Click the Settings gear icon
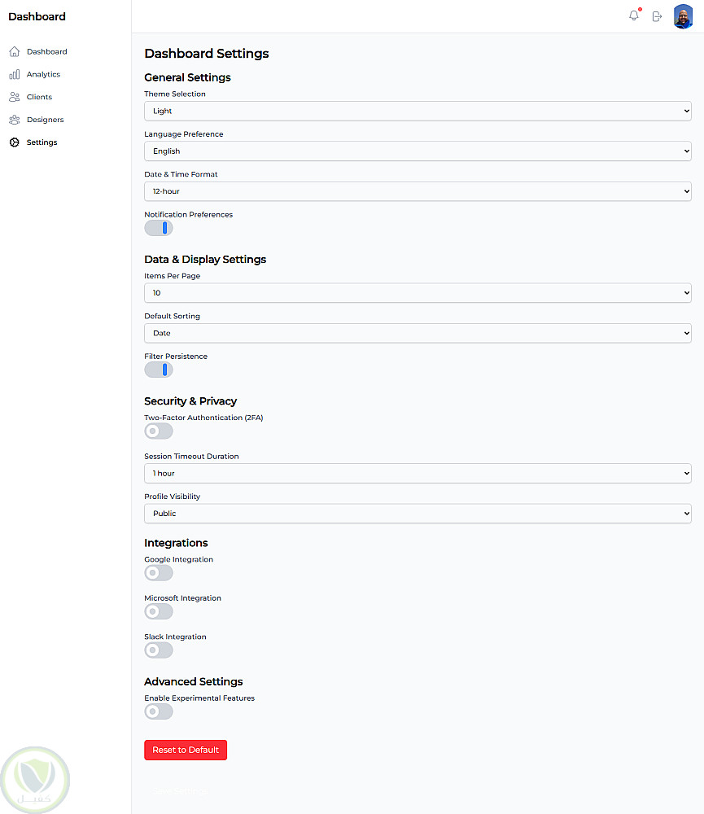704x814 pixels. (x=15, y=142)
